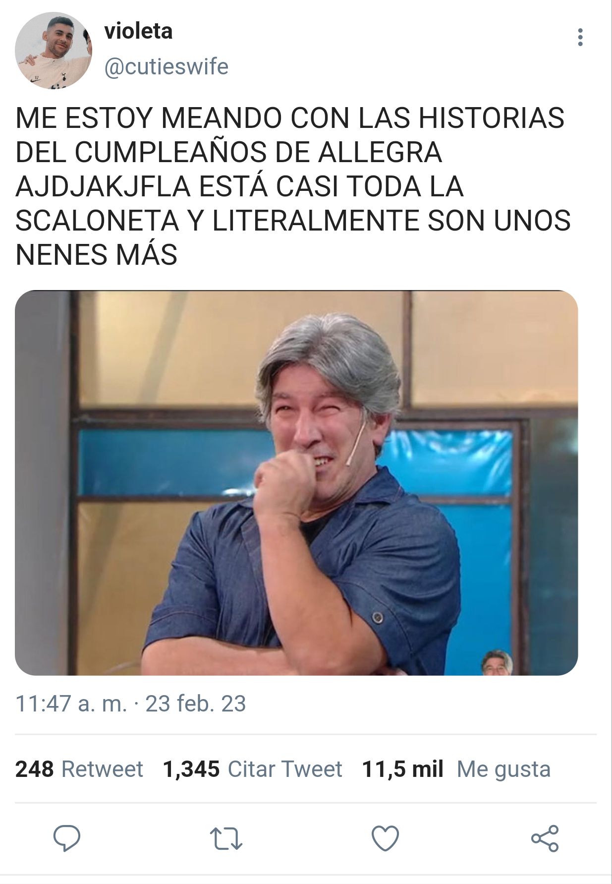Screen dimensions: 612x884
Task: View the Citar Tweet list label
Action: point(285,769)
